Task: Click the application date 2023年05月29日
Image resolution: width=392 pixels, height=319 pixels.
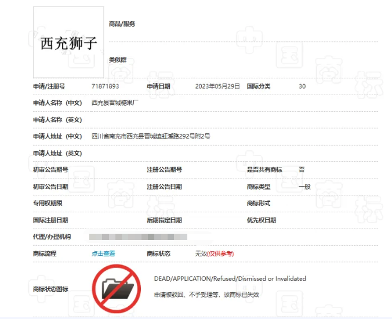Action: (x=217, y=86)
